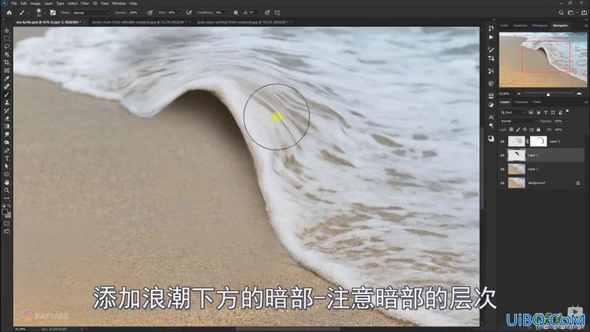Open the search icon at top right
The height and width of the screenshot is (332, 590).
(x=561, y=12)
